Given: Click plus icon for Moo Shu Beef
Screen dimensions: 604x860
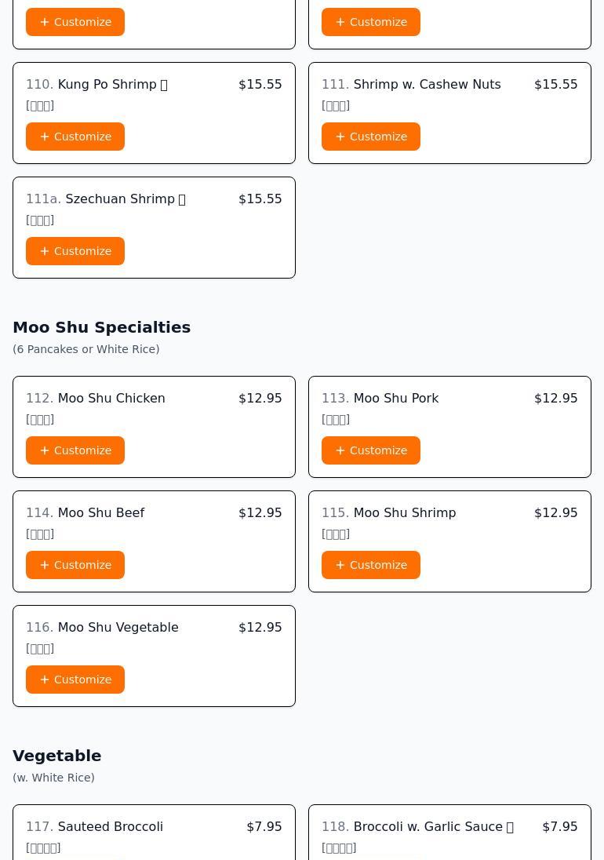Looking at the screenshot, I should click(x=45, y=565).
